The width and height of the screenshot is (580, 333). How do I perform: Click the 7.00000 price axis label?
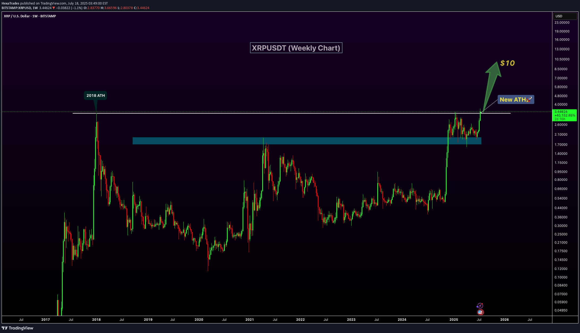pos(561,78)
